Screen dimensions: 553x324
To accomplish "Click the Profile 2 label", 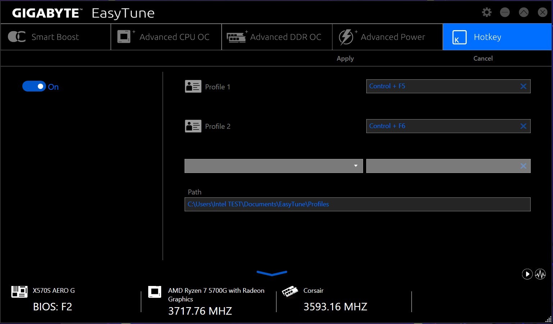I will coord(218,126).
